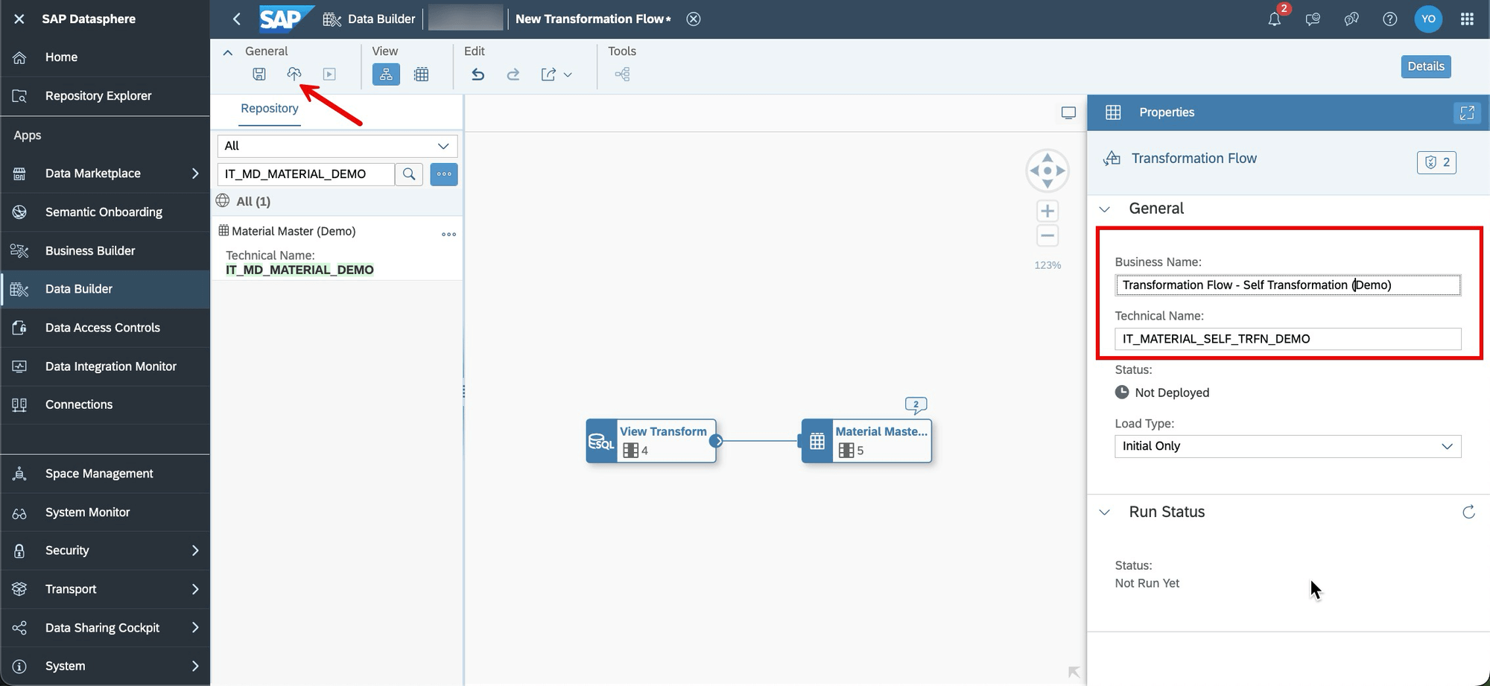Image resolution: width=1490 pixels, height=686 pixels.
Task: Open the validation messages badge showing 2
Action: click(x=1436, y=162)
